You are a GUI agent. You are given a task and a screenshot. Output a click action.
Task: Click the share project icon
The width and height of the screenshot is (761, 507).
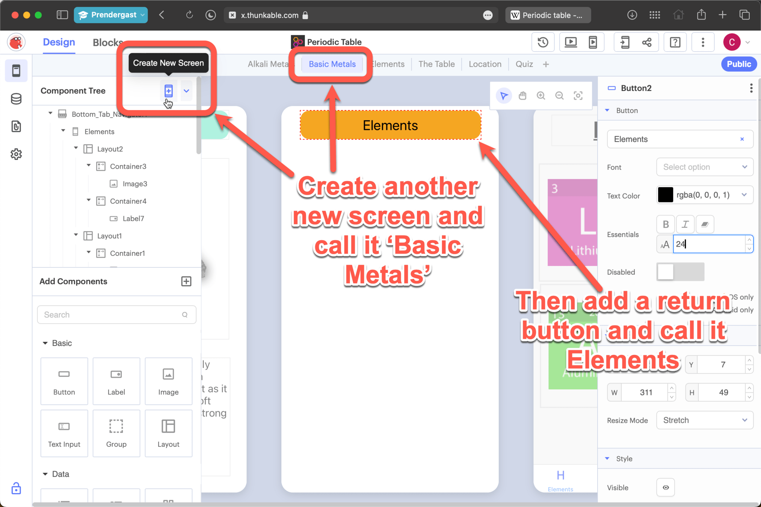click(x=647, y=42)
